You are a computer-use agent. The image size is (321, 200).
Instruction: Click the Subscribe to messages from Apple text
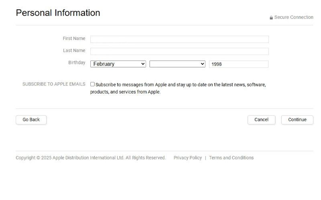click(178, 88)
